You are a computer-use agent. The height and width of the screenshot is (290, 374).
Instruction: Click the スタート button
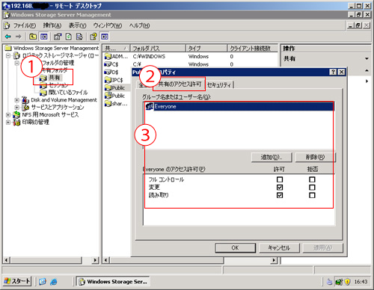(x=17, y=281)
